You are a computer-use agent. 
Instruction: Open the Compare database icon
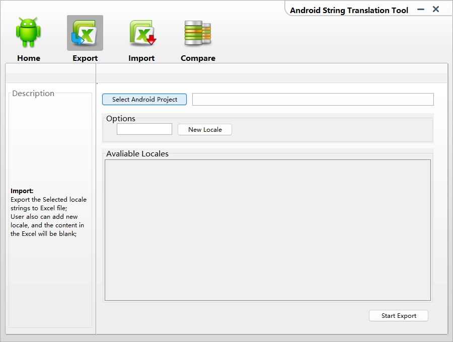(x=198, y=33)
